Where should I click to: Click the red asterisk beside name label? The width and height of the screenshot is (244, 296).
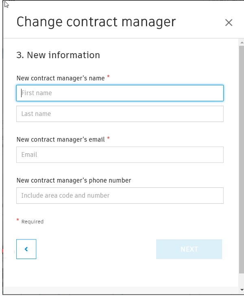[109, 77]
